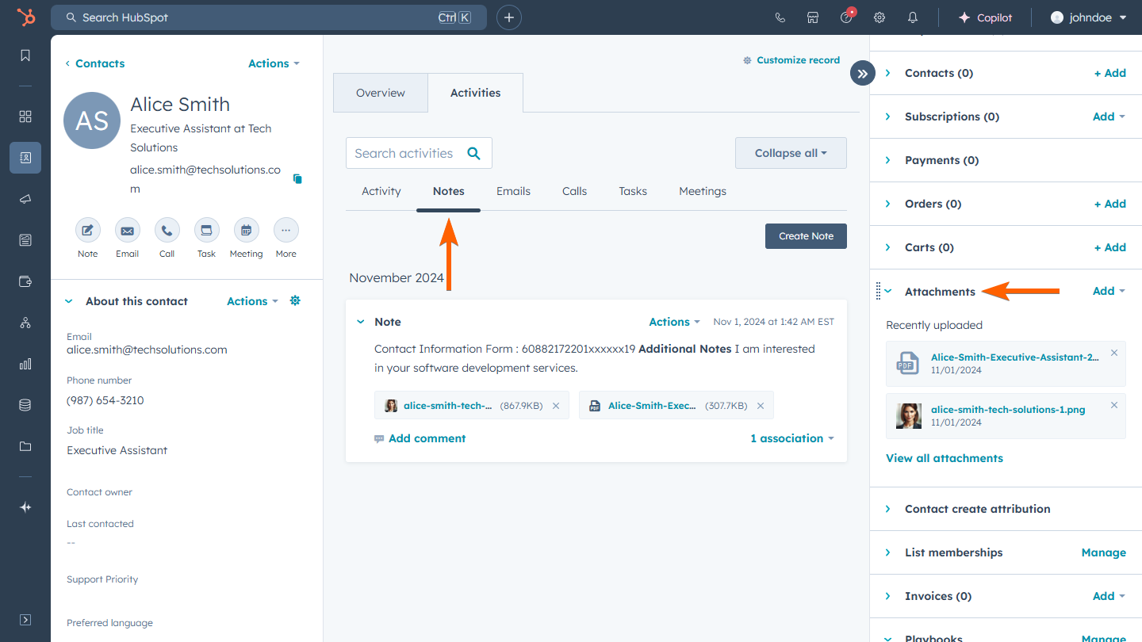Create a Note with the pencil icon

point(88,231)
